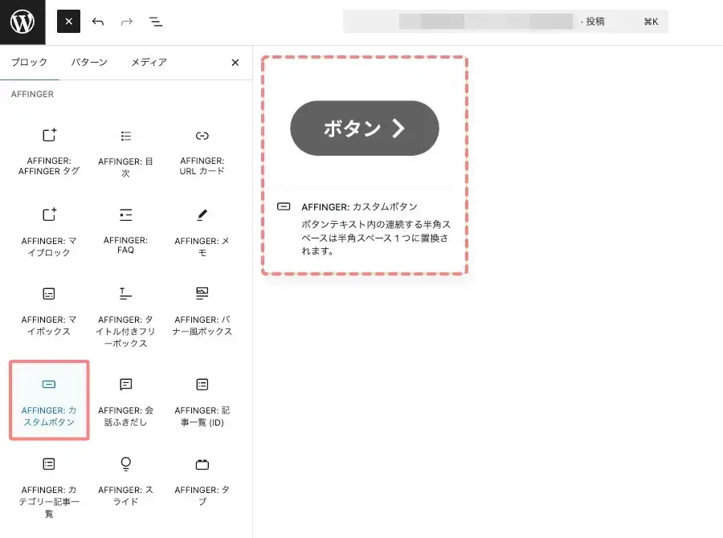The image size is (723, 538).
Task: Switch to the メディア tab
Action: coord(148,62)
